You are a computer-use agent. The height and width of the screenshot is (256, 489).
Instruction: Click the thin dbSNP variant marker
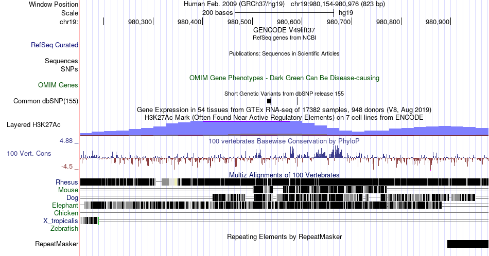pyautogui.click(x=298, y=101)
